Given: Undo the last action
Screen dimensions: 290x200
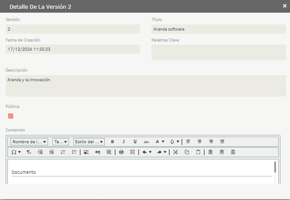Looking at the screenshot, I should pyautogui.click(x=145, y=152).
